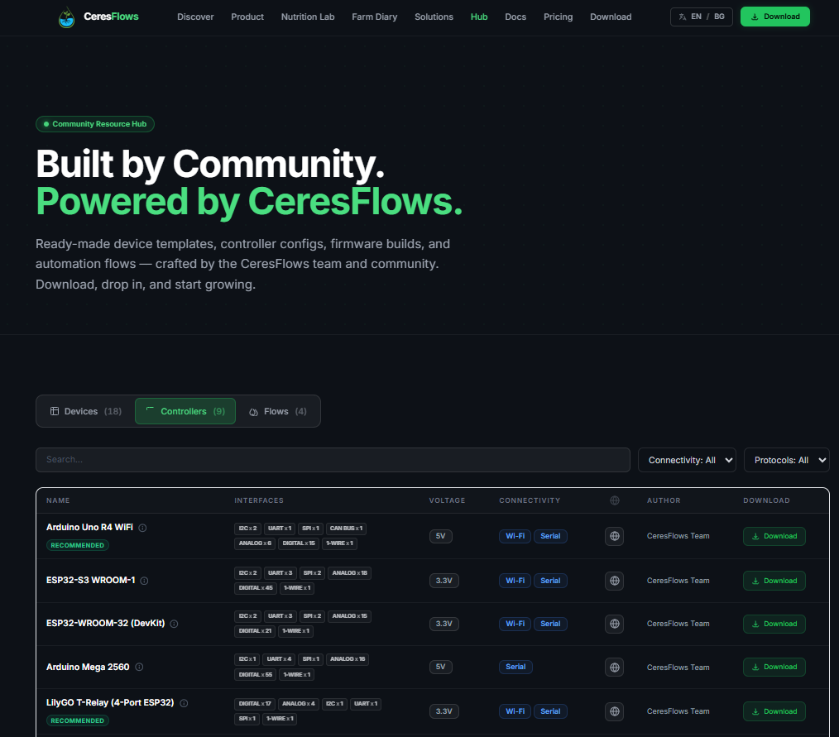Click the Community Resource Hub badge

tap(95, 124)
